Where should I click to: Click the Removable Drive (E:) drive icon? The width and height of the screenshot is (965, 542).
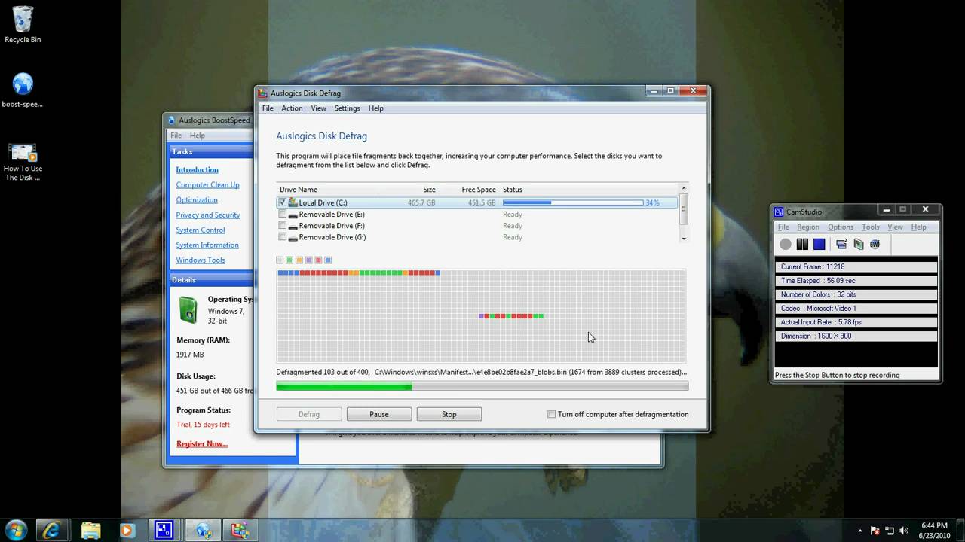point(293,215)
